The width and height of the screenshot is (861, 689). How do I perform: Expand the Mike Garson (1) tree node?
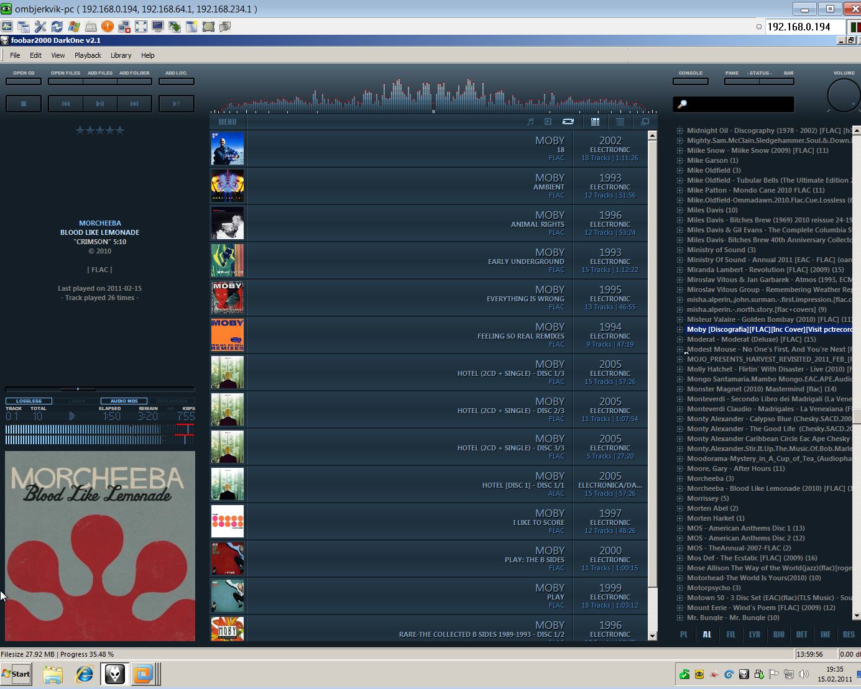click(679, 160)
